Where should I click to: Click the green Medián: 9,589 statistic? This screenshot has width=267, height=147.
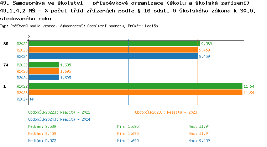click(42, 126)
